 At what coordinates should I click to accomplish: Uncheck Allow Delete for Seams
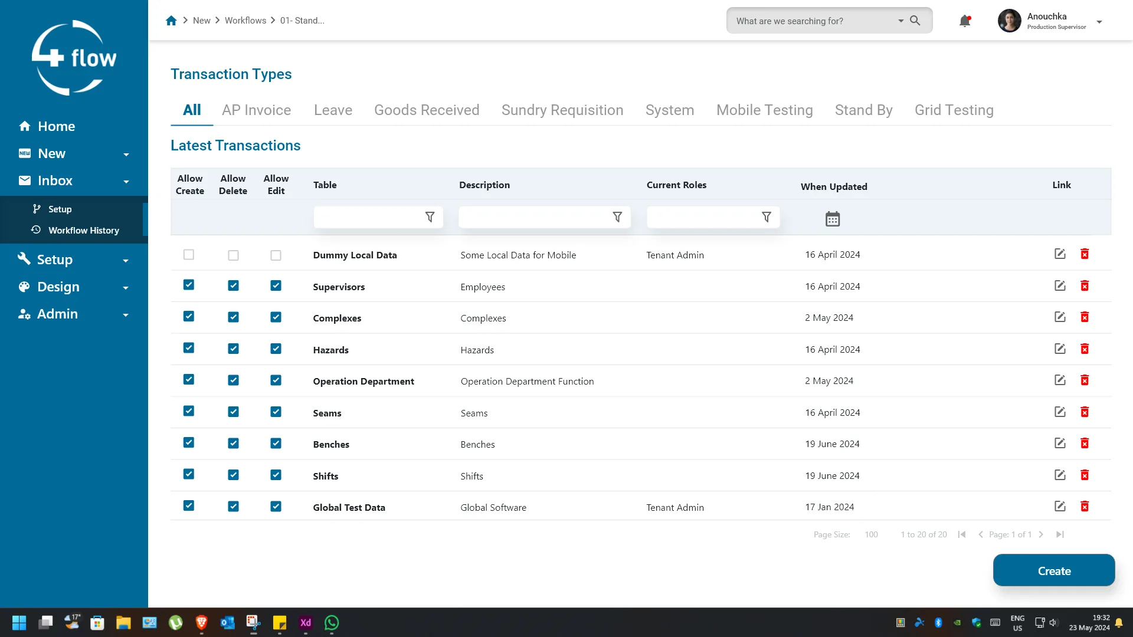tap(234, 412)
